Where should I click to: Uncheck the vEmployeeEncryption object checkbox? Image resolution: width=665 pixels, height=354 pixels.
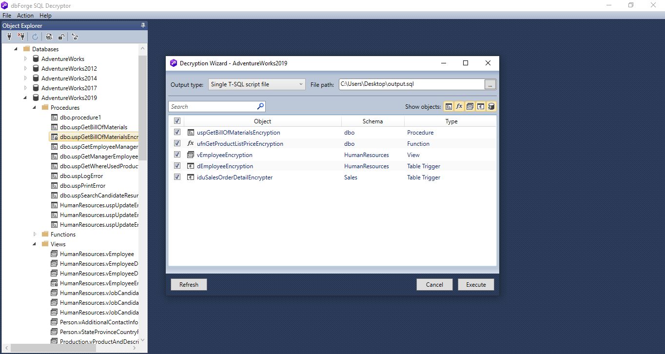(177, 155)
